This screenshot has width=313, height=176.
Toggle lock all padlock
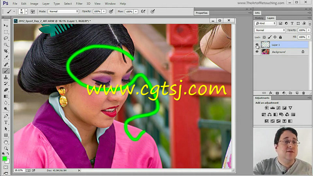(280, 37)
